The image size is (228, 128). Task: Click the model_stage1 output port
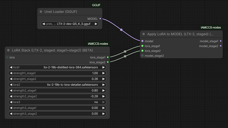point(221,41)
